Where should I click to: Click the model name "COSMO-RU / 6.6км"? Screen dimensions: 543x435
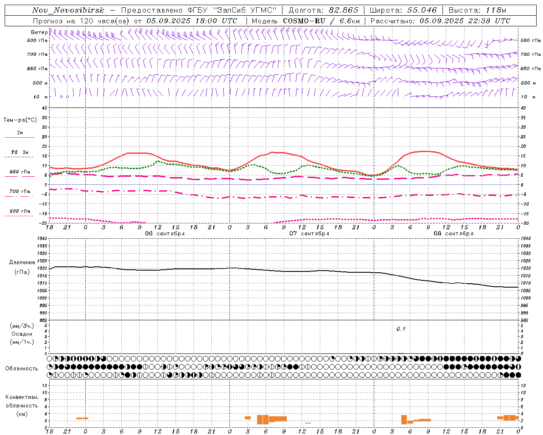(321, 21)
